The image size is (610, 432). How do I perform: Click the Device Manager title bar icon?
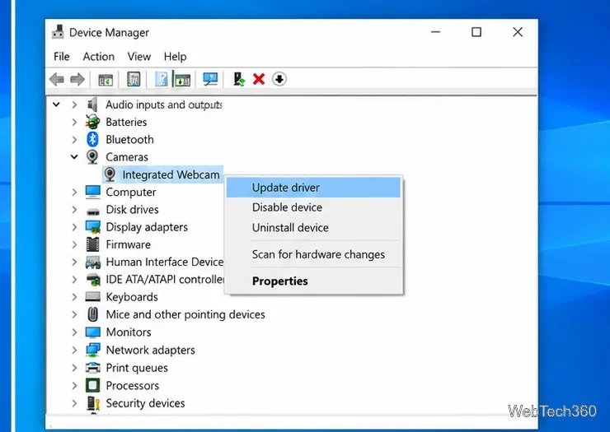pos(58,32)
